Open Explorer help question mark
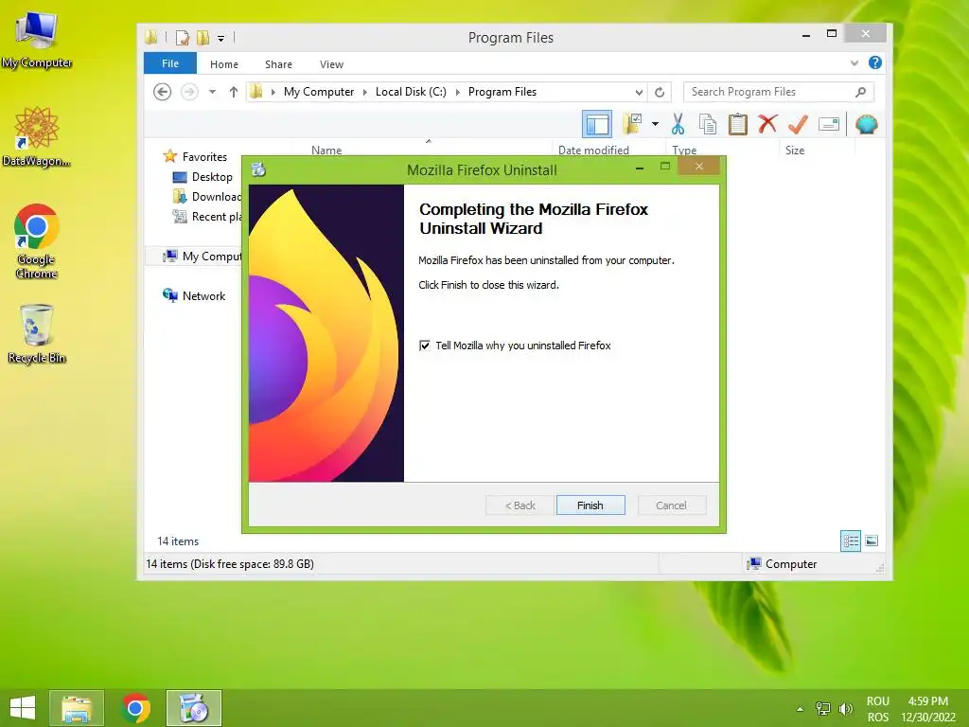969x727 pixels. point(875,62)
